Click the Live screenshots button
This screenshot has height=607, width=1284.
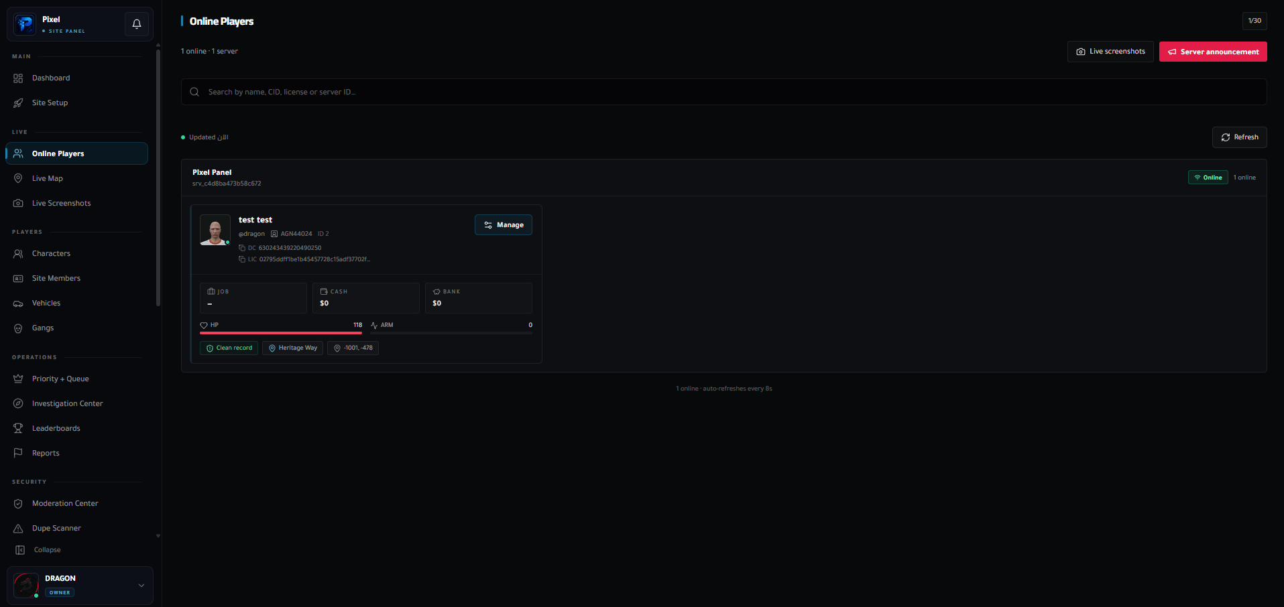click(x=1110, y=52)
